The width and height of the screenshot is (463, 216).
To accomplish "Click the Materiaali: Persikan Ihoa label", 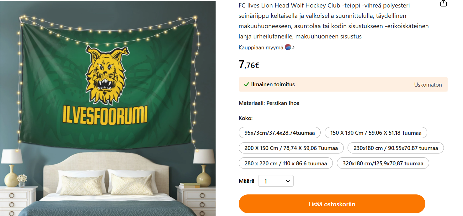I will click(269, 103).
